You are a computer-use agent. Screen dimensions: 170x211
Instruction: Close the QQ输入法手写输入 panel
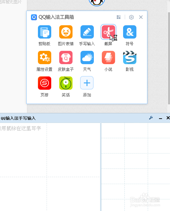pyautogui.click(x=168, y=118)
